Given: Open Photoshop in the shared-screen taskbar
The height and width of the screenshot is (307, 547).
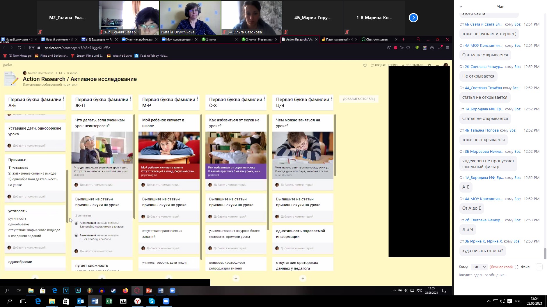Looking at the screenshot, I should [78, 290].
